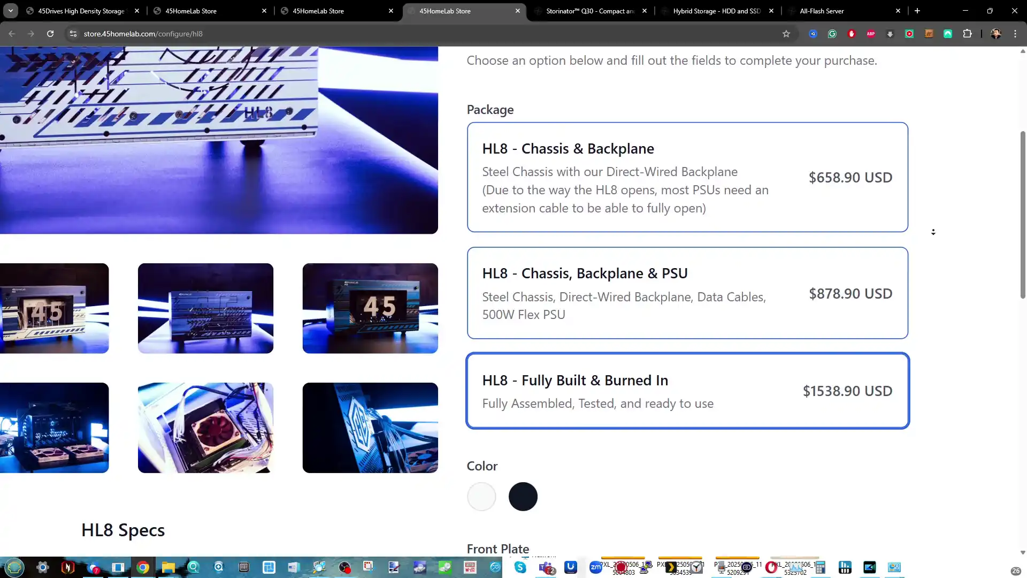Screen dimensions: 1027x578
Task: Open the notification count badge 26
Action: pyautogui.click(x=1016, y=571)
